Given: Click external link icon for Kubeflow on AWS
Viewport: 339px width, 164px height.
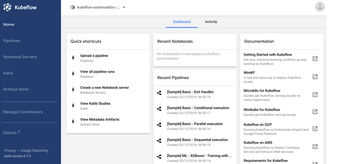Looking at the screenshot, I should pos(315,147).
